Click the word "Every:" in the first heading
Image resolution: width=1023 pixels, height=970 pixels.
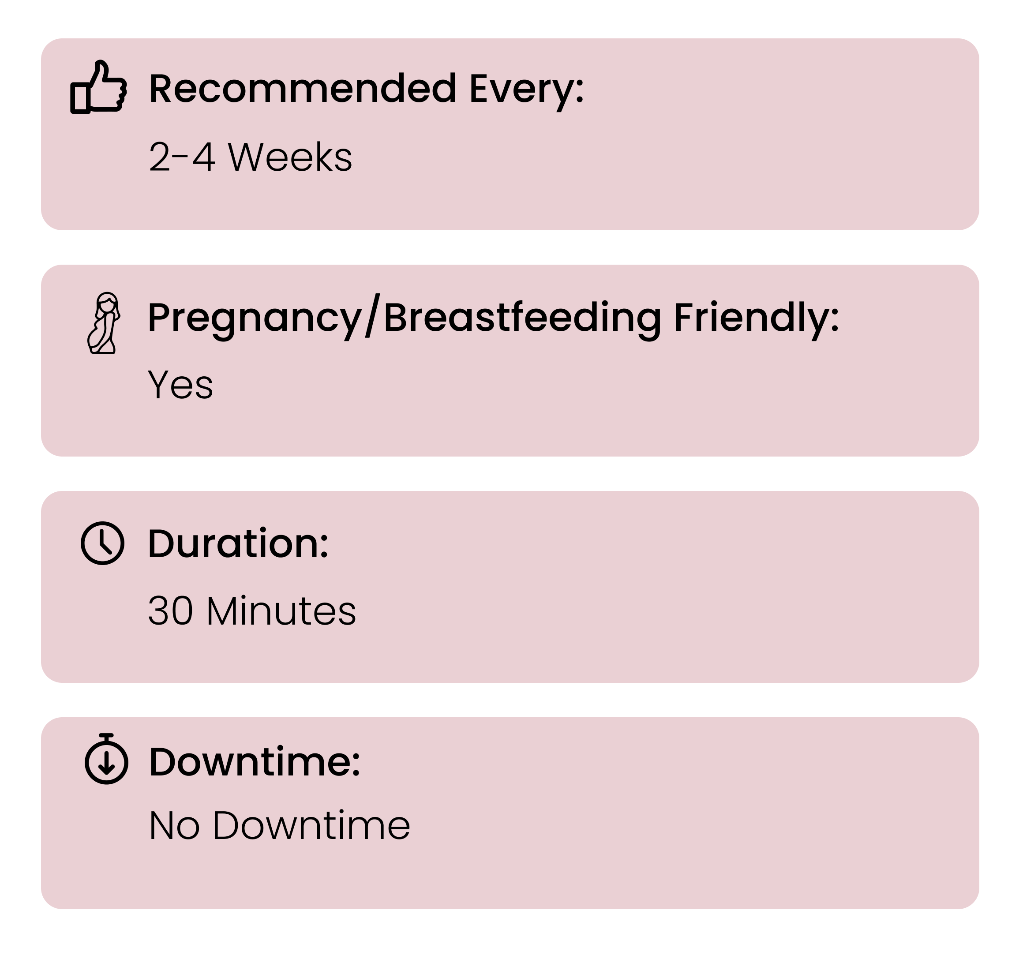(x=526, y=89)
